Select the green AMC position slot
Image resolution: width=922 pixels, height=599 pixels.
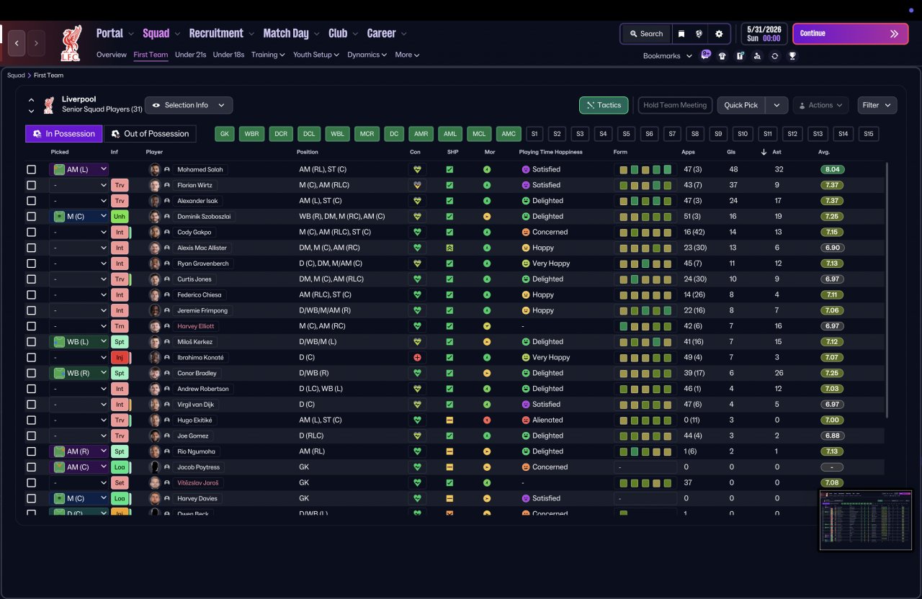509,134
